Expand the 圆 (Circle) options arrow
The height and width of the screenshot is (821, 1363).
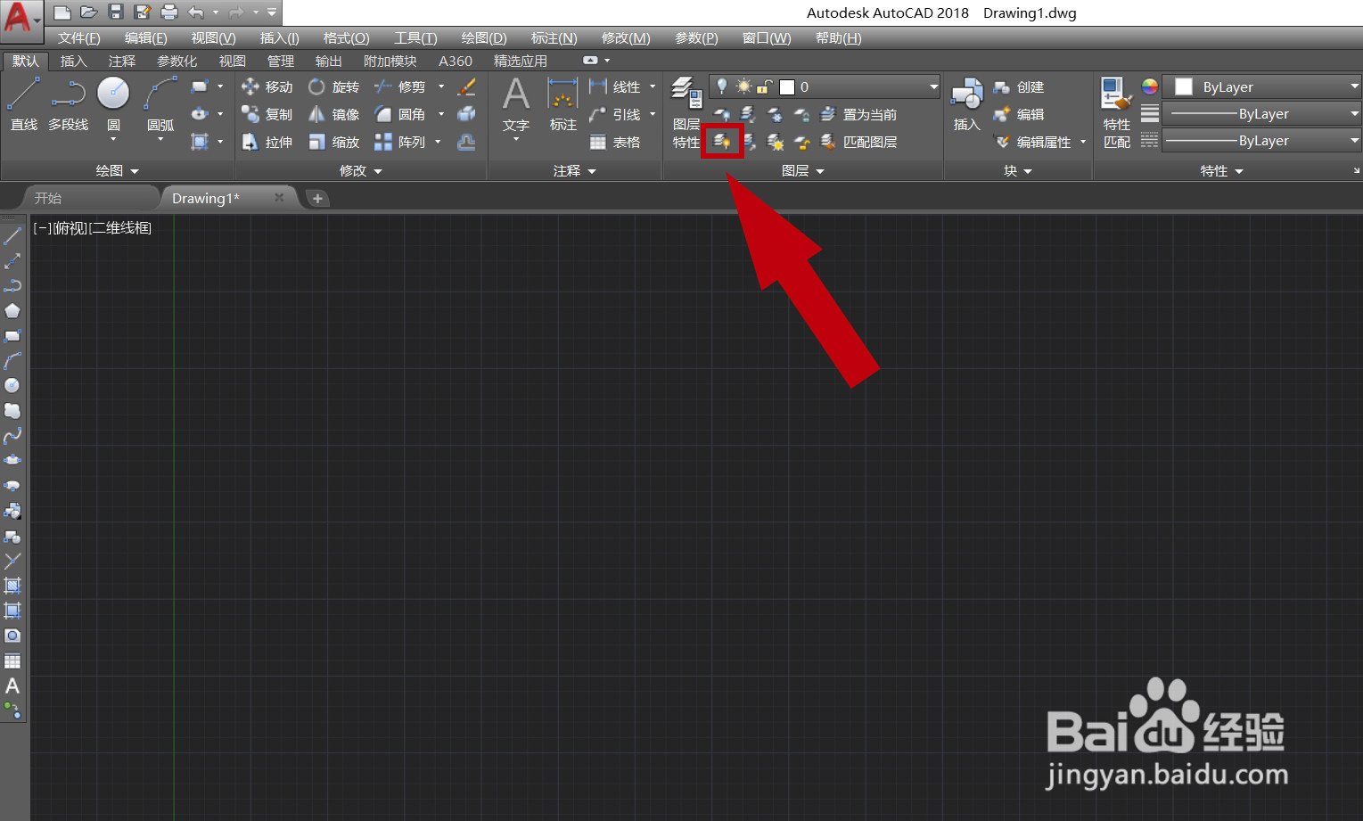coord(113,139)
